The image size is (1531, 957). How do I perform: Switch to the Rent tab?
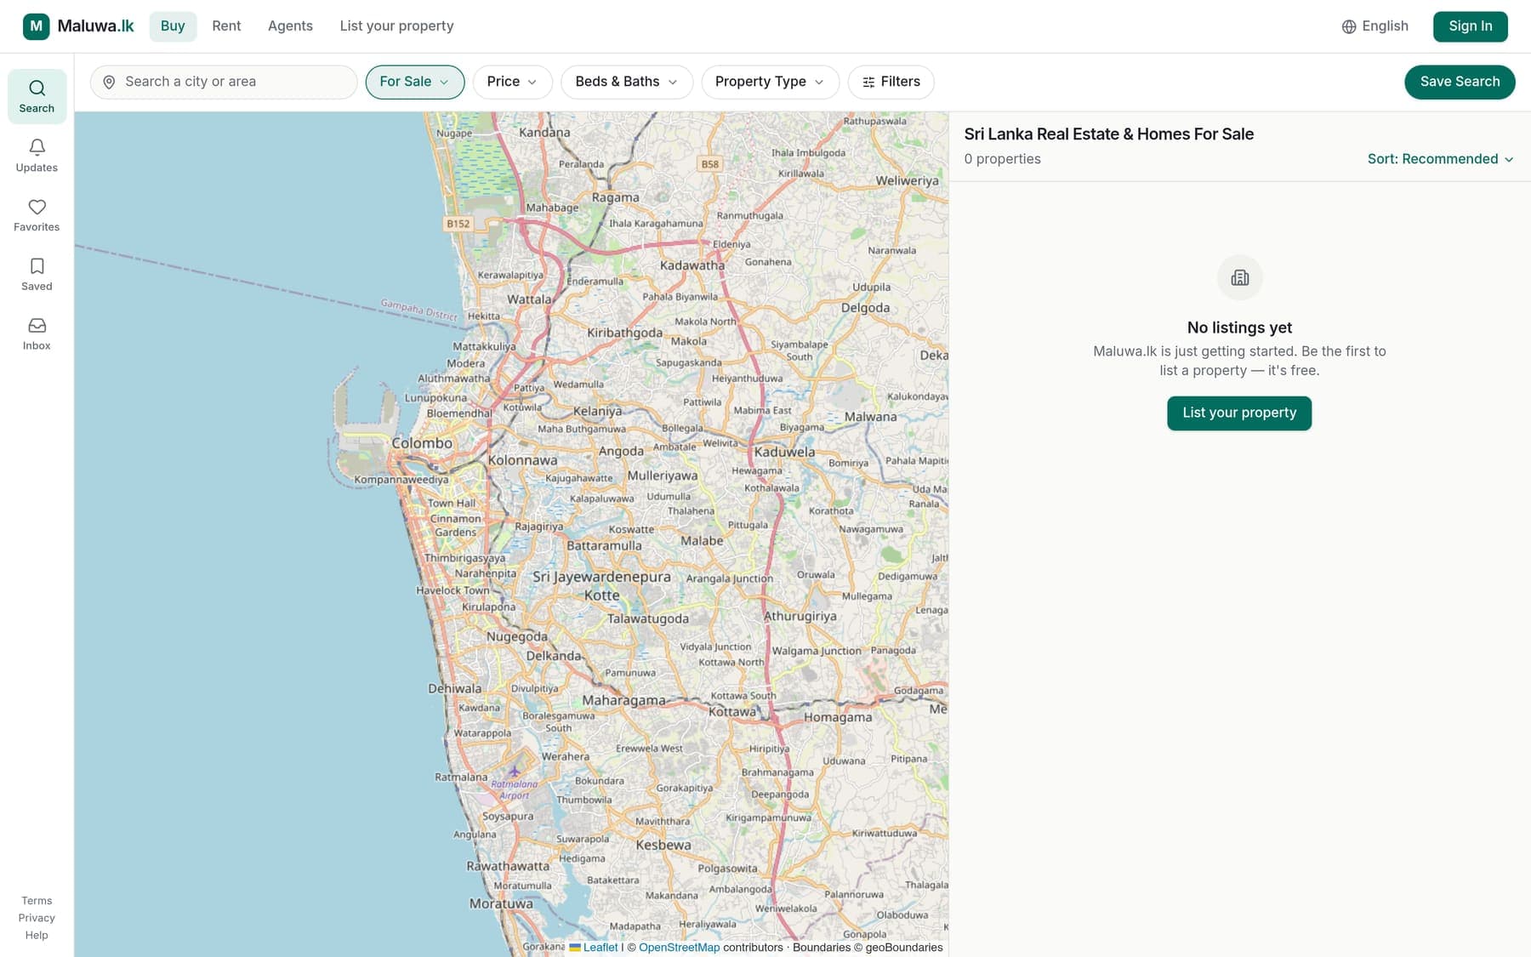pos(226,26)
